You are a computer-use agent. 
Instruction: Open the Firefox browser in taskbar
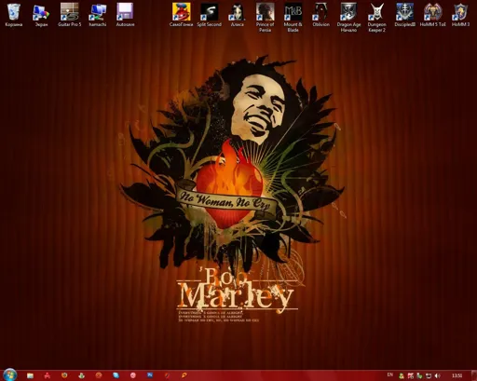click(x=64, y=375)
